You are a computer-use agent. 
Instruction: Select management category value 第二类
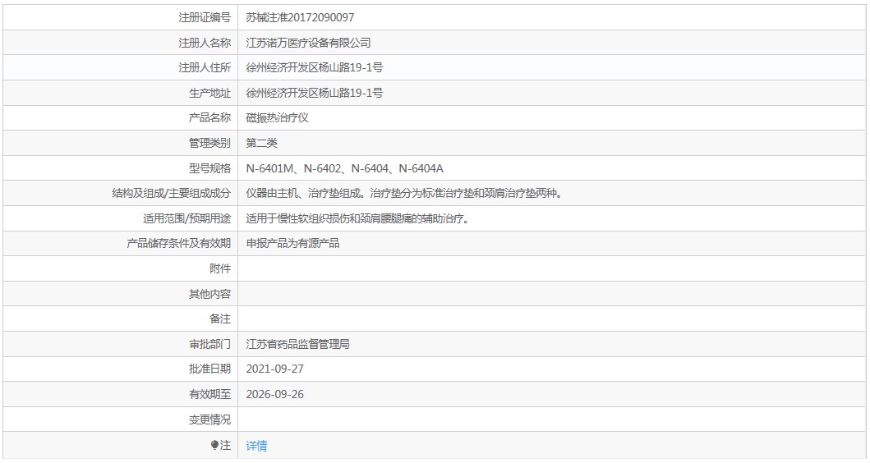(261, 143)
